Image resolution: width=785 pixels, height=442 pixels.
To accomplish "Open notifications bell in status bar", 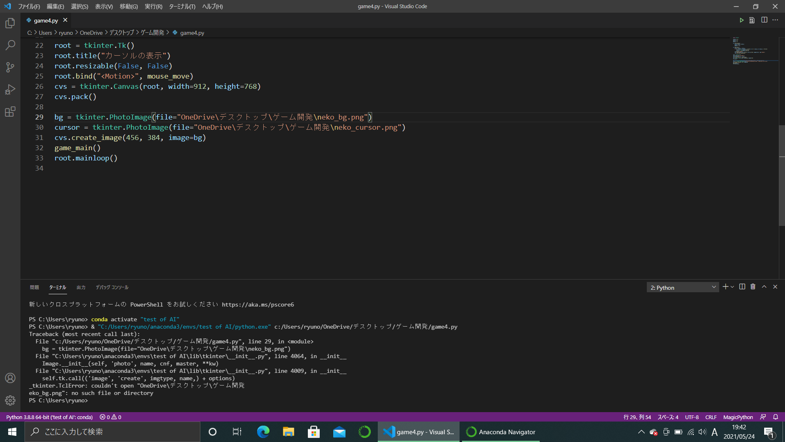I will pos(776,417).
